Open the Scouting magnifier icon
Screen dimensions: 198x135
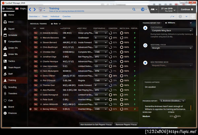(5, 87)
